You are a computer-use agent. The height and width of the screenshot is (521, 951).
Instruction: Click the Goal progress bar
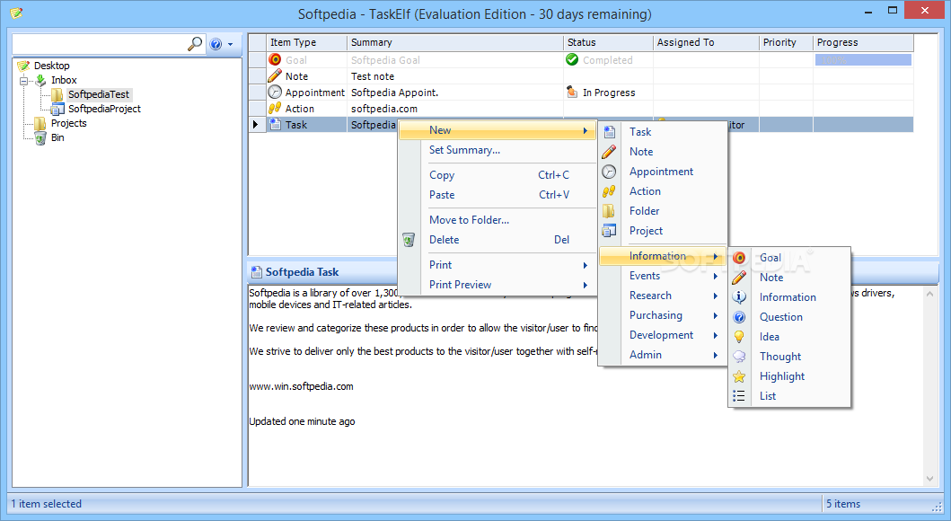[x=863, y=60]
